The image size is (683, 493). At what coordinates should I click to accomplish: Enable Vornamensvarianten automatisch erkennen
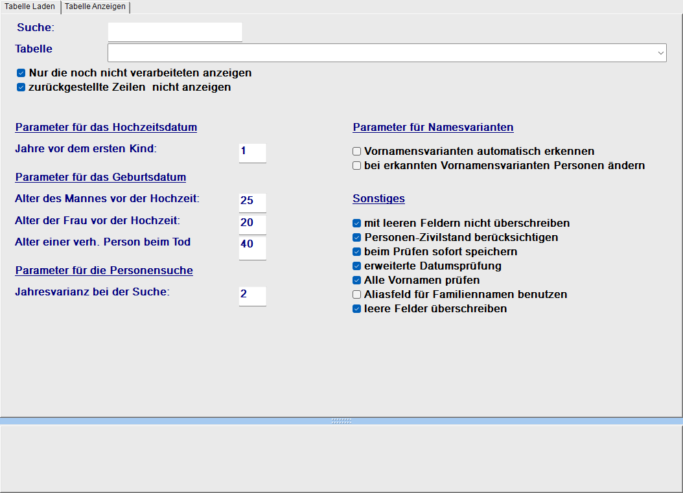point(356,151)
